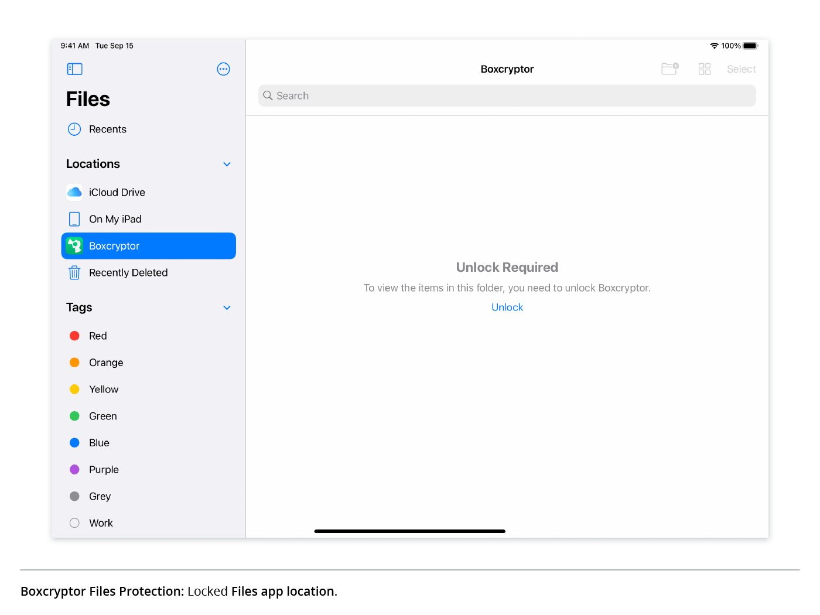Screen dimensions: 820x615
Task: Select the Red tag dot
Action: click(74, 336)
